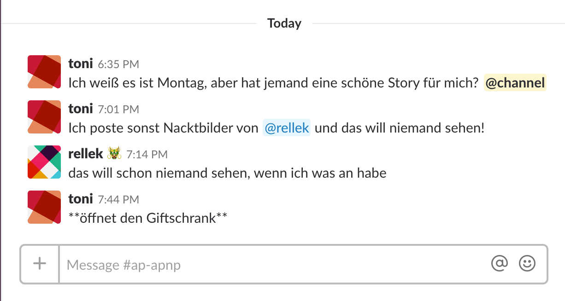The height and width of the screenshot is (301, 565).
Task: Click the 7:14 PM timestamp
Action: click(147, 154)
